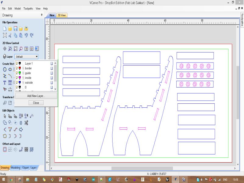
Task: Toggle visibility lightbulb for border layer
Action: coord(17,68)
